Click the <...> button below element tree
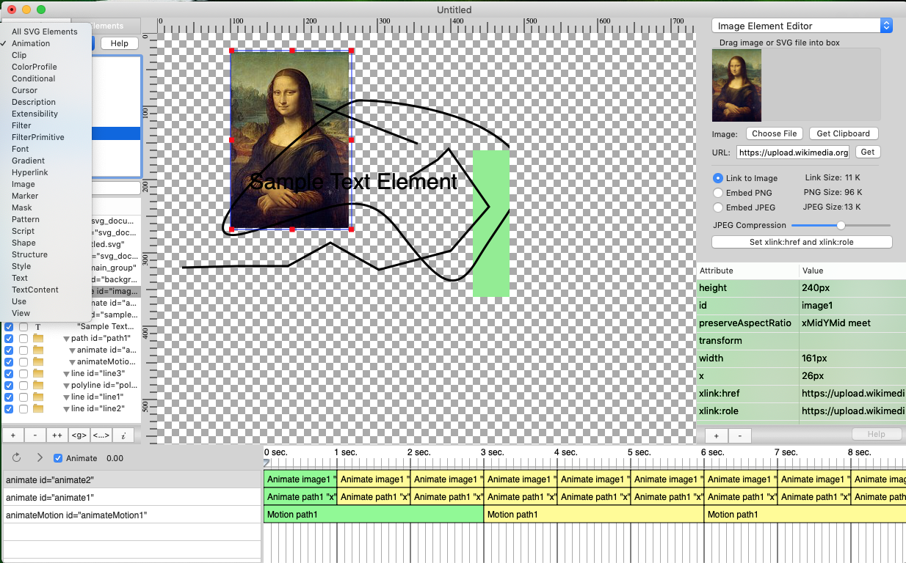Image resolution: width=906 pixels, height=563 pixels. point(101,435)
